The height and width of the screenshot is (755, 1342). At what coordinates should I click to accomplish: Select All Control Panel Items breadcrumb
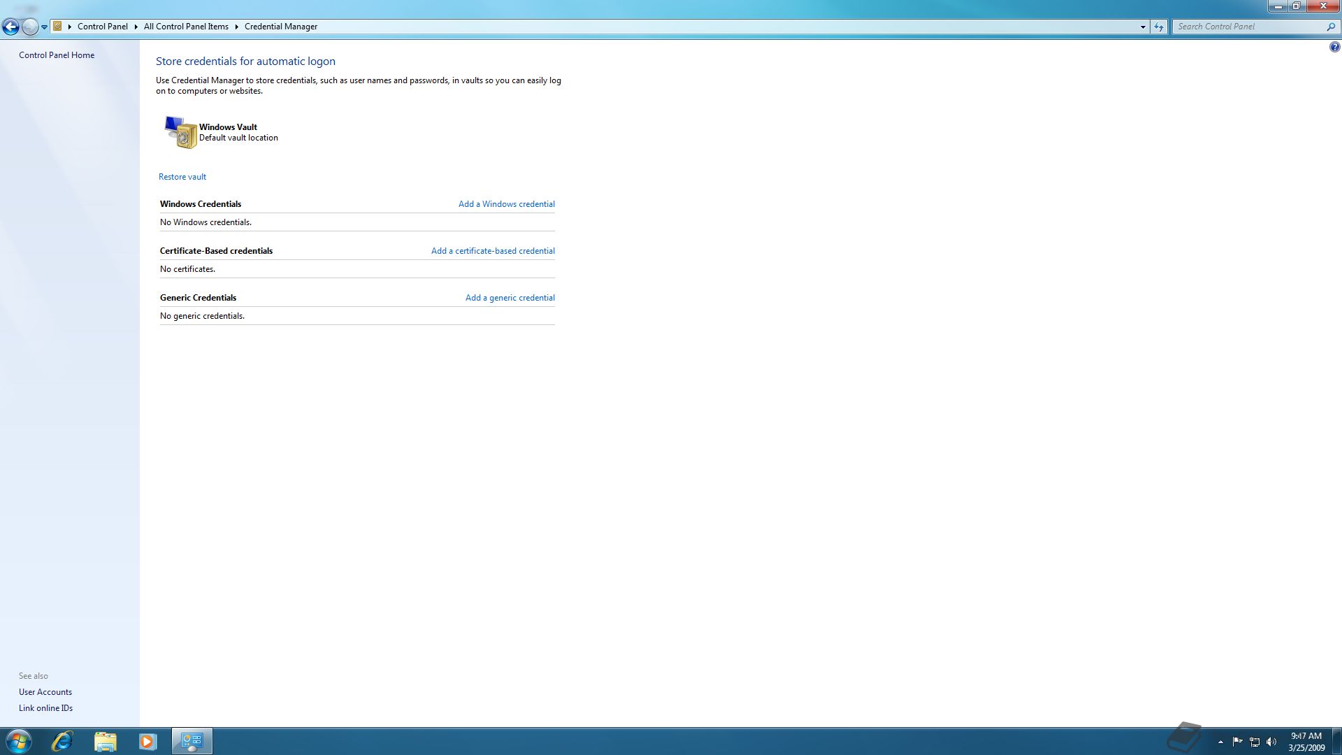(x=186, y=27)
